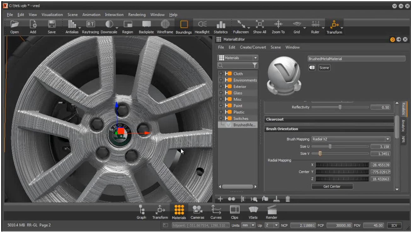Click the BrushedMetalMaterial name field
This screenshot has height=232, width=411.
pos(357,59)
